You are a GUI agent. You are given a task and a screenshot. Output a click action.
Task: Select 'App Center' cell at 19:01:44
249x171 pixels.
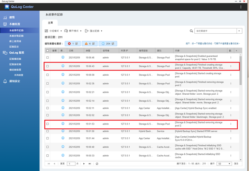(144, 138)
